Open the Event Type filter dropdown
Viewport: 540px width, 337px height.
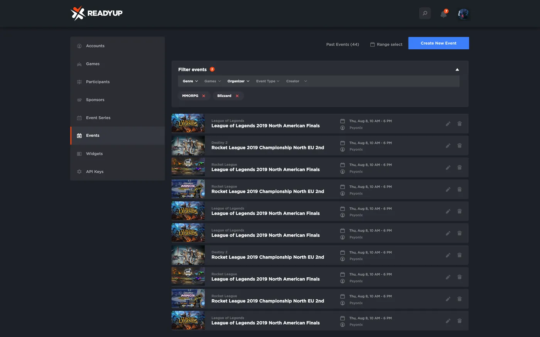click(x=268, y=81)
